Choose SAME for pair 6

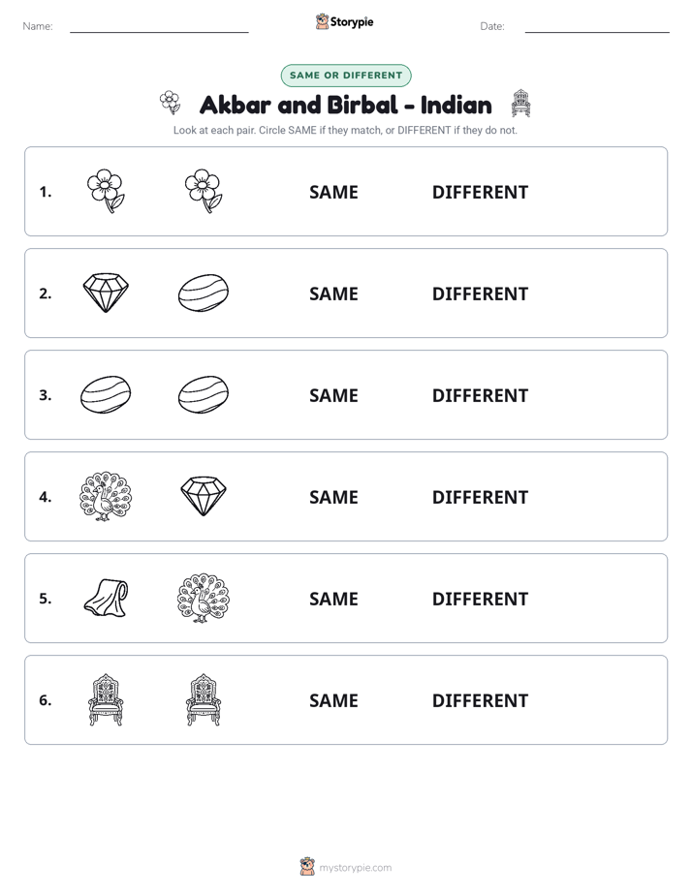(333, 700)
